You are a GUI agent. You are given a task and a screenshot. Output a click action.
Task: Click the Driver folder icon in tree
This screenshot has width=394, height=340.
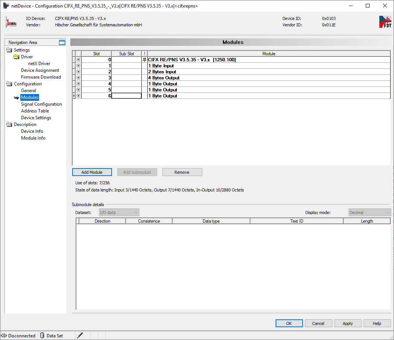point(16,57)
